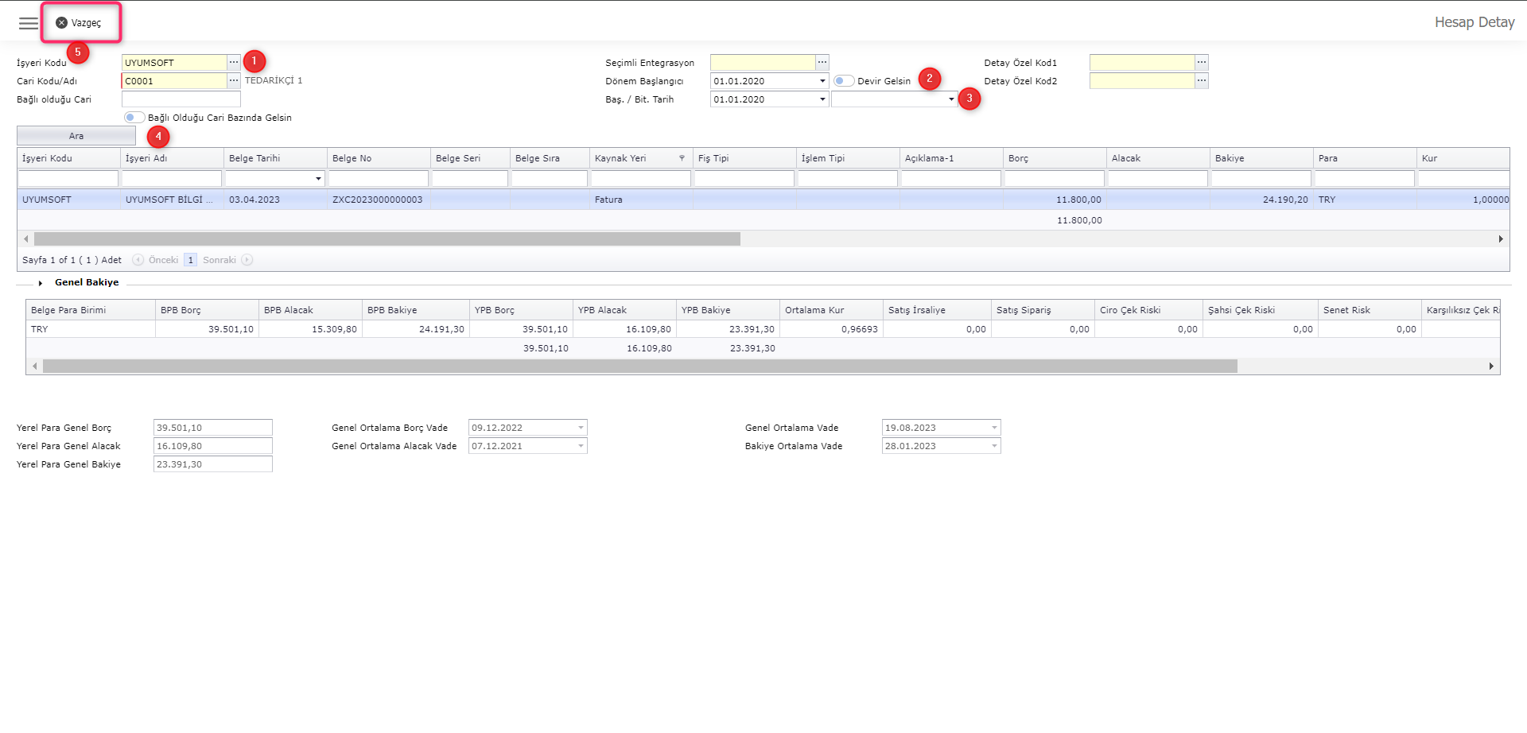Click the Belge No filter field

tap(379, 179)
